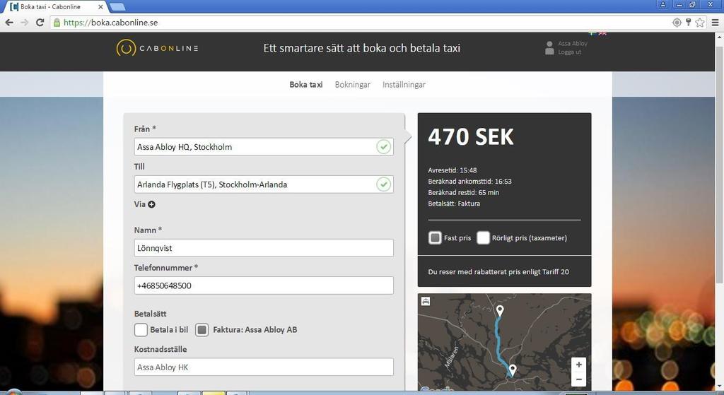Go forward in the browser
The width and height of the screenshot is (724, 395).
[25, 22]
